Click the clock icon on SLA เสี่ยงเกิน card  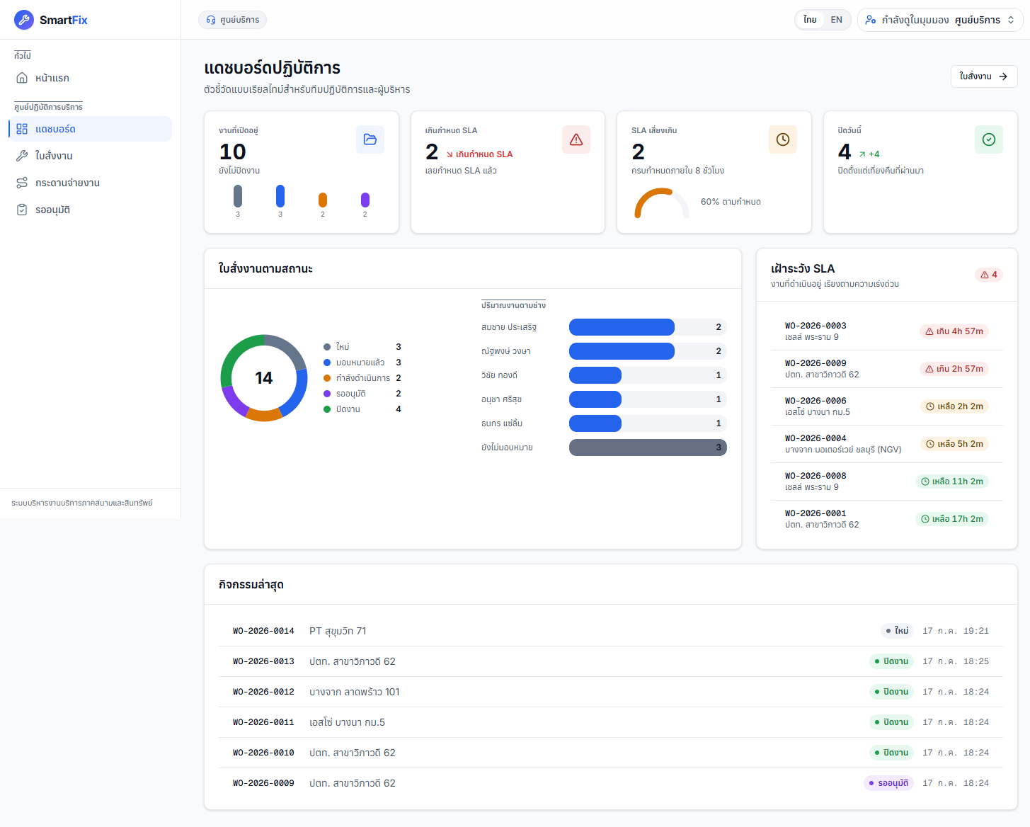[783, 139]
